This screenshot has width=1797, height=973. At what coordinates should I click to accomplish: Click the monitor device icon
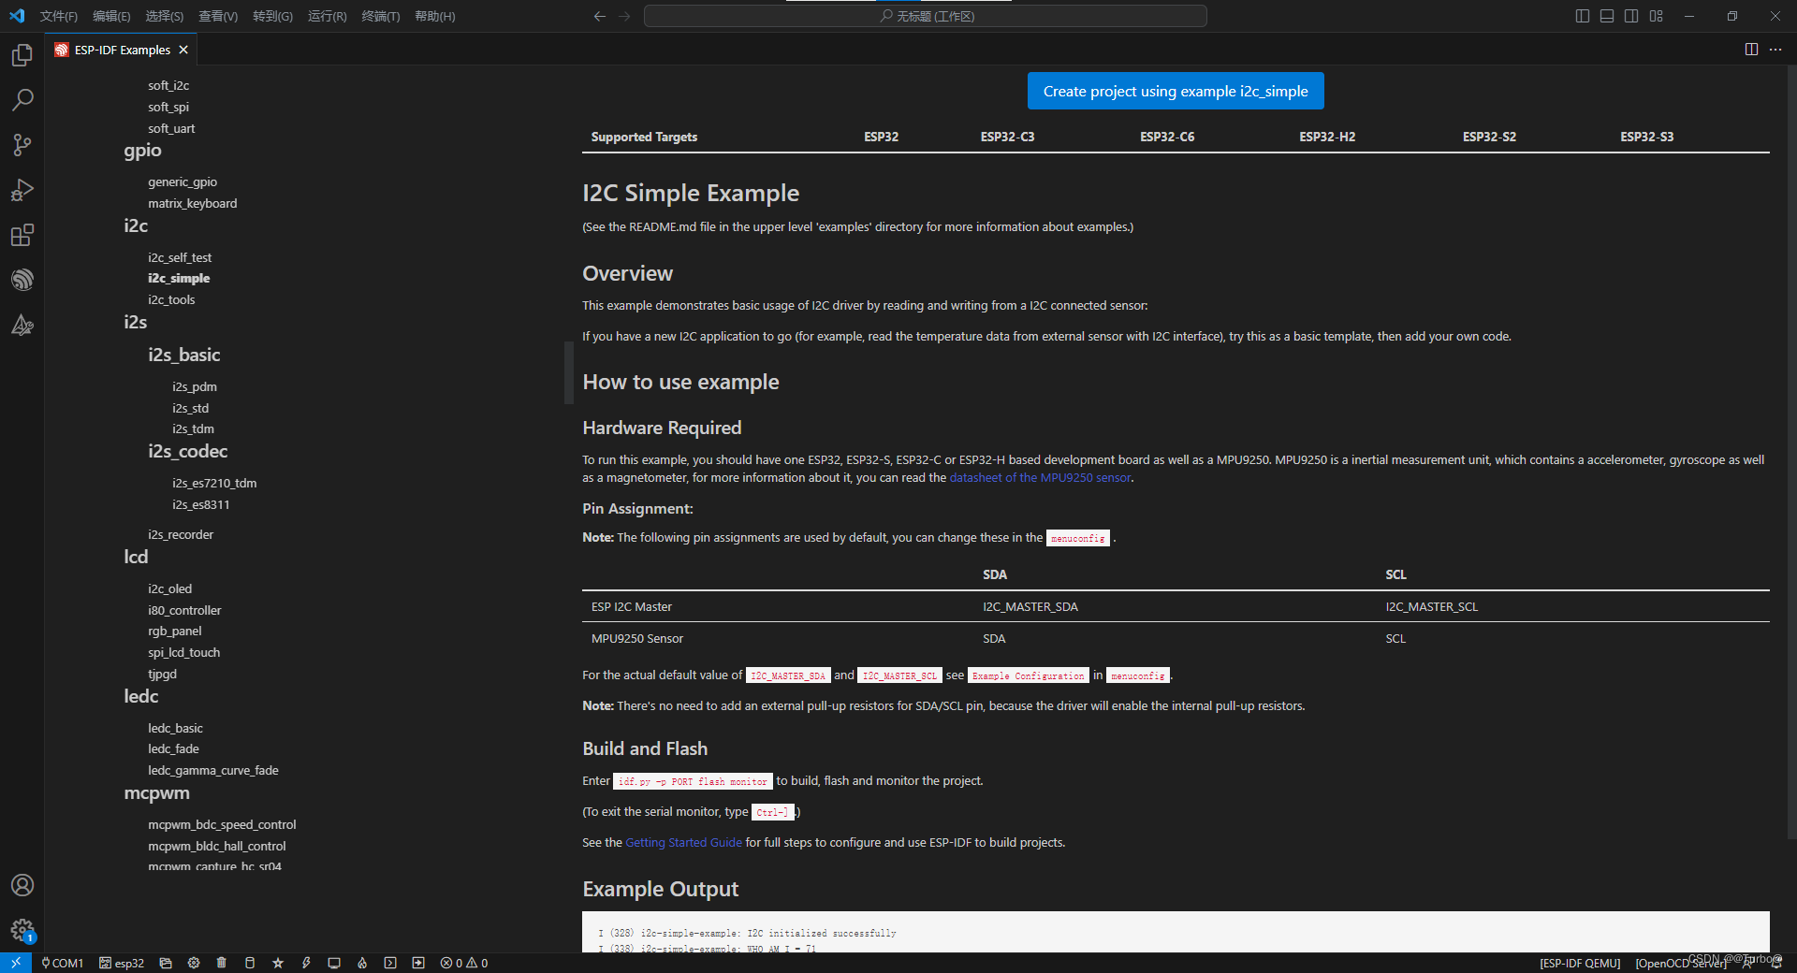[334, 963]
